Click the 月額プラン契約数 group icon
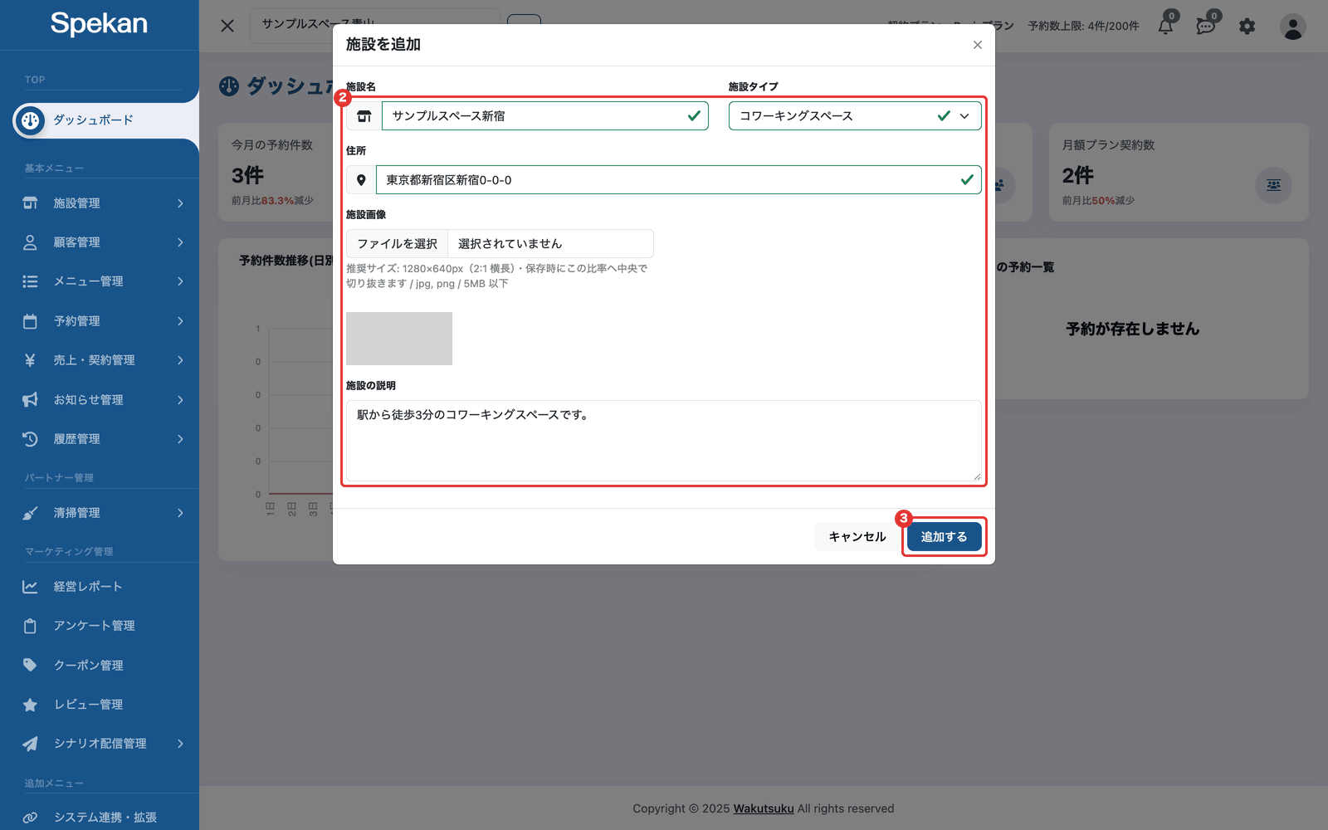 (1273, 185)
